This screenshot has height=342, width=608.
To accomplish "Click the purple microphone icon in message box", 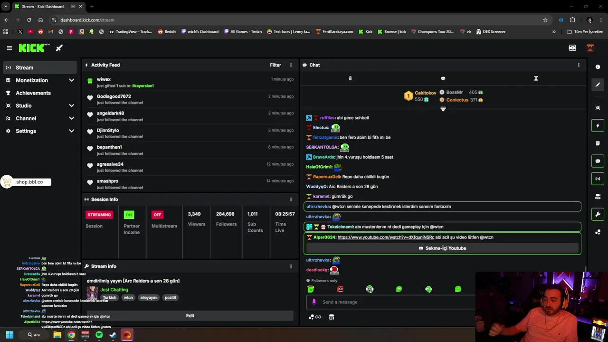I will [313, 302].
